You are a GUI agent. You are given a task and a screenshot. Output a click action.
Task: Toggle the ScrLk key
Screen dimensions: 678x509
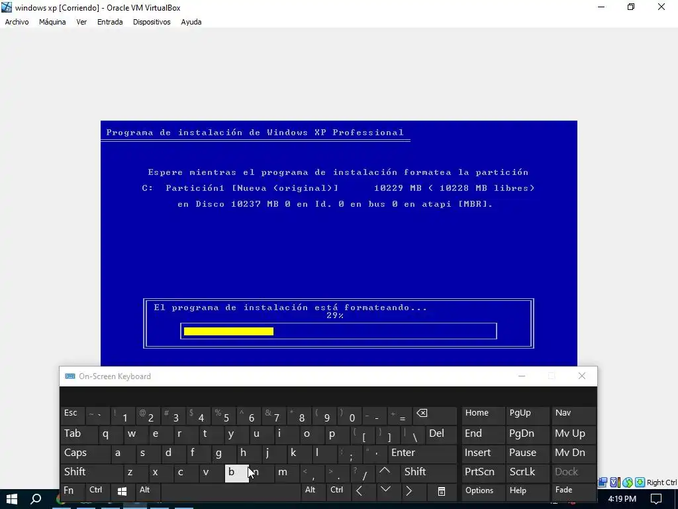[x=527, y=472]
